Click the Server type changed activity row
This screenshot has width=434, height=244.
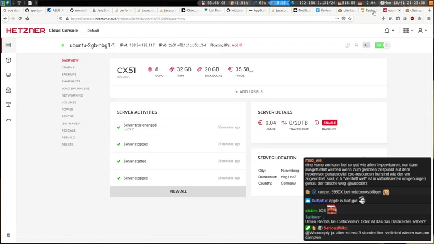click(x=178, y=127)
